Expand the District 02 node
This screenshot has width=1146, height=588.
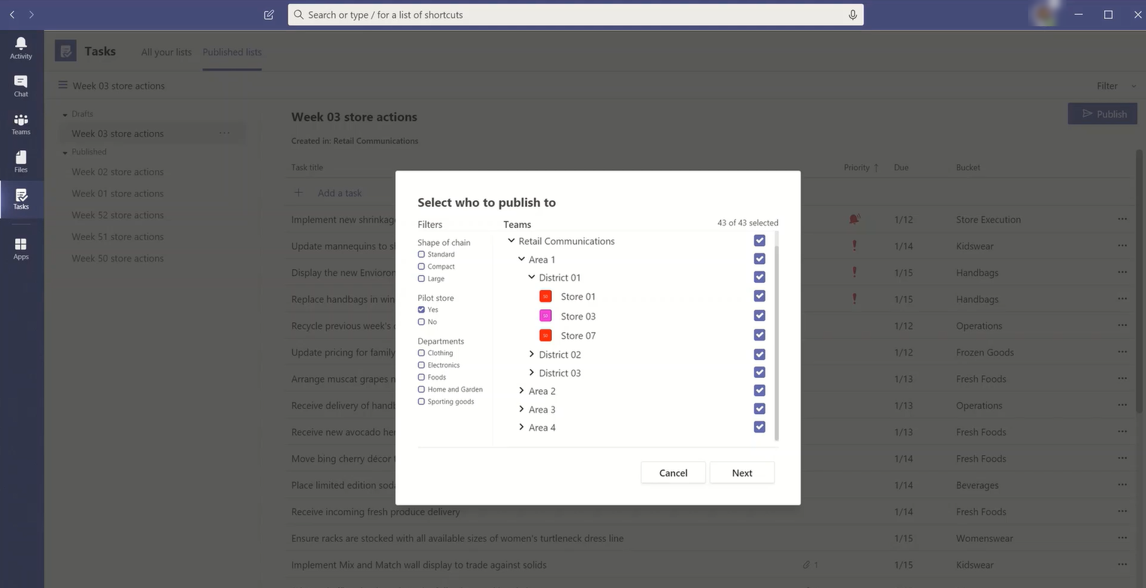point(532,354)
